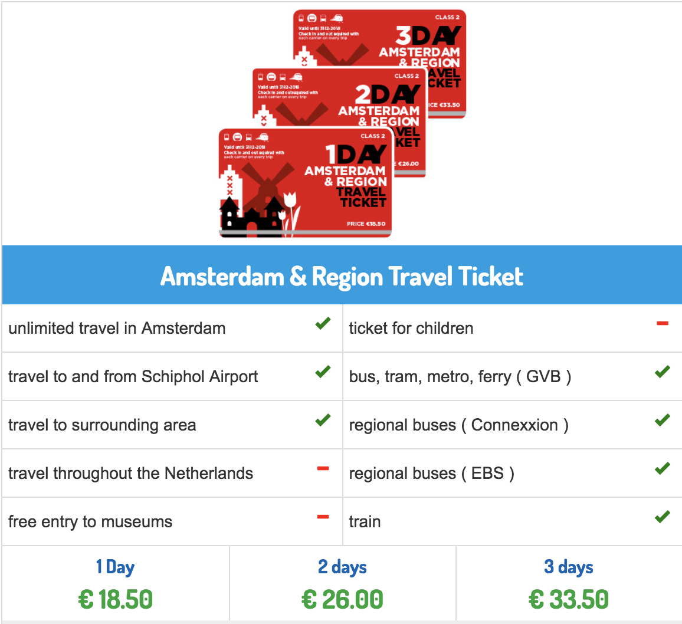Select the 3 days price option

point(569,583)
